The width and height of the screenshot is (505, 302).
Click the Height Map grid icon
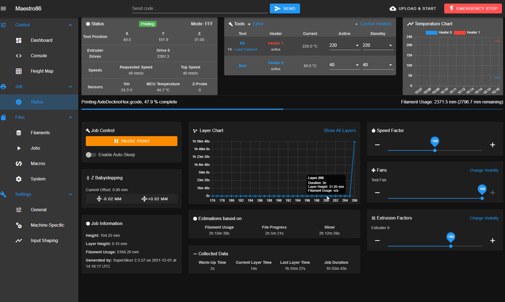coord(19,71)
